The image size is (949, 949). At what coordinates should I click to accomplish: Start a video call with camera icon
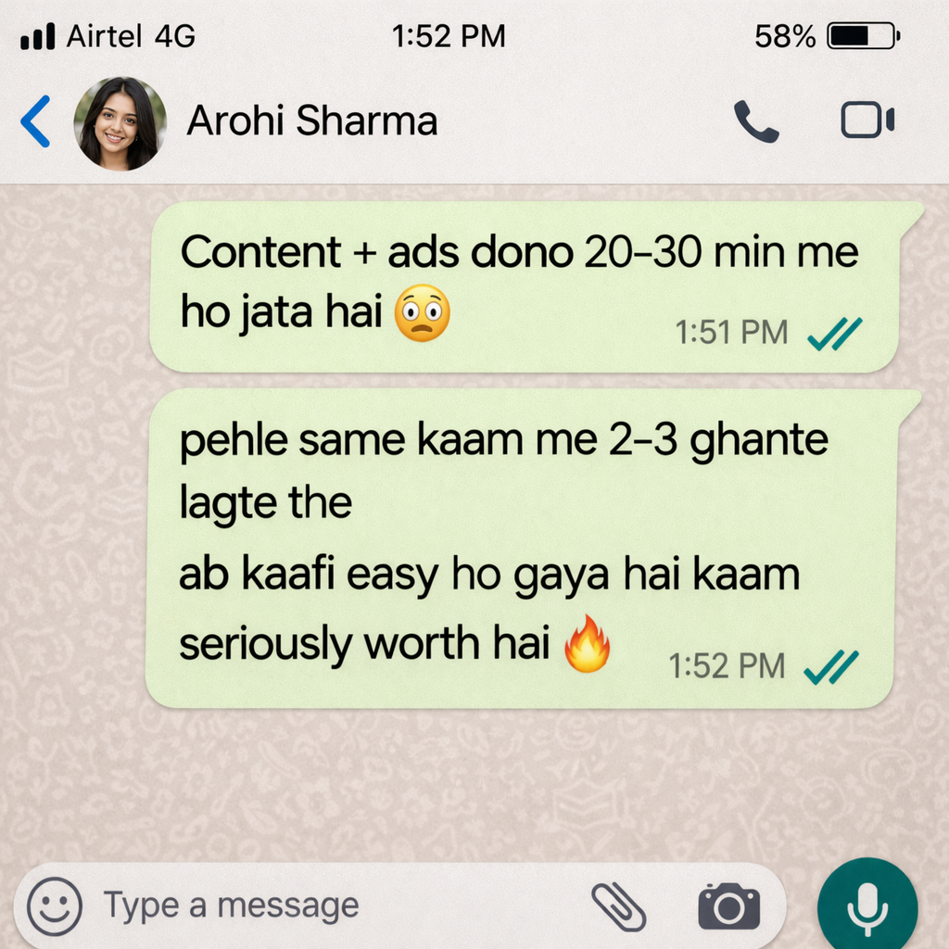pyautogui.click(x=867, y=120)
